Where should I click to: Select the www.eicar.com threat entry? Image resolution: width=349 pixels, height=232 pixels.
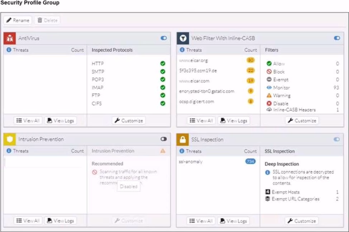217,81
